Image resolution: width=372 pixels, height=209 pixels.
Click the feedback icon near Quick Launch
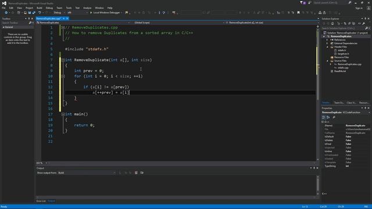(x=310, y=2)
